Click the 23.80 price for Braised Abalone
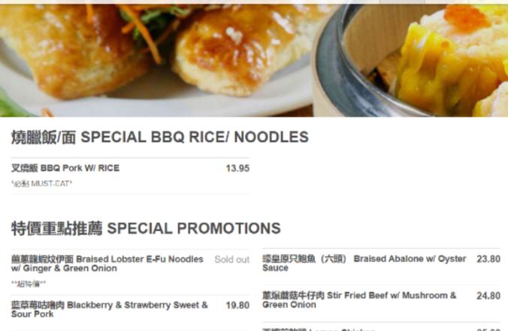Screen dimensions: 508x331 (488, 259)
